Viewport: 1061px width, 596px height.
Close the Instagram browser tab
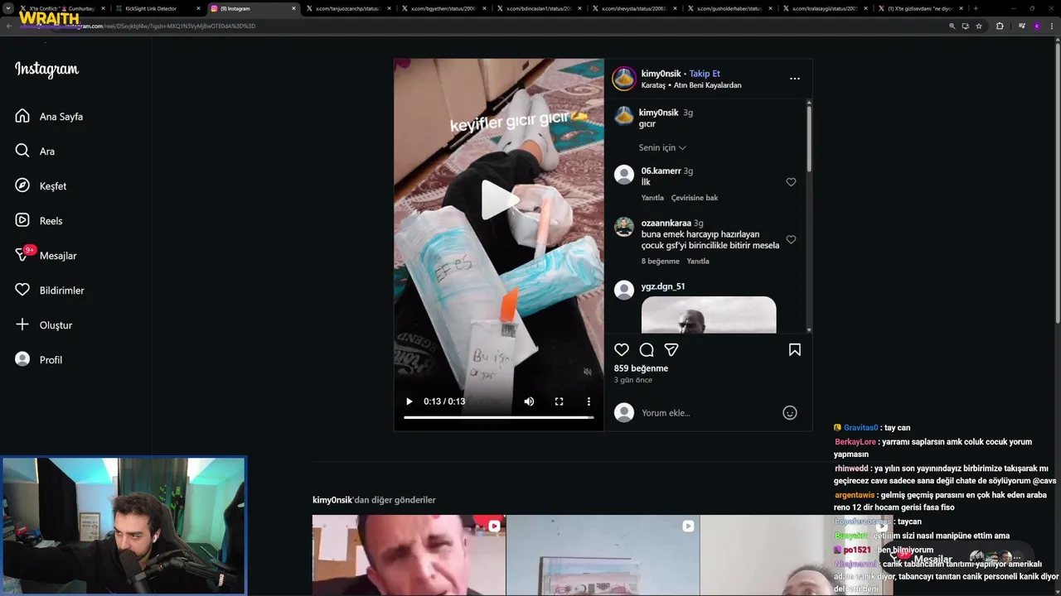[293, 8]
